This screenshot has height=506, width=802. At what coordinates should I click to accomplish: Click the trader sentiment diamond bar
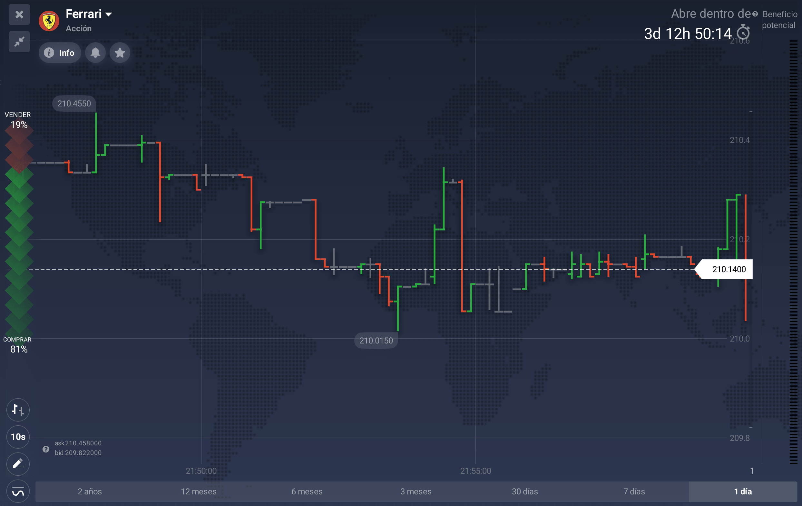[x=19, y=232]
